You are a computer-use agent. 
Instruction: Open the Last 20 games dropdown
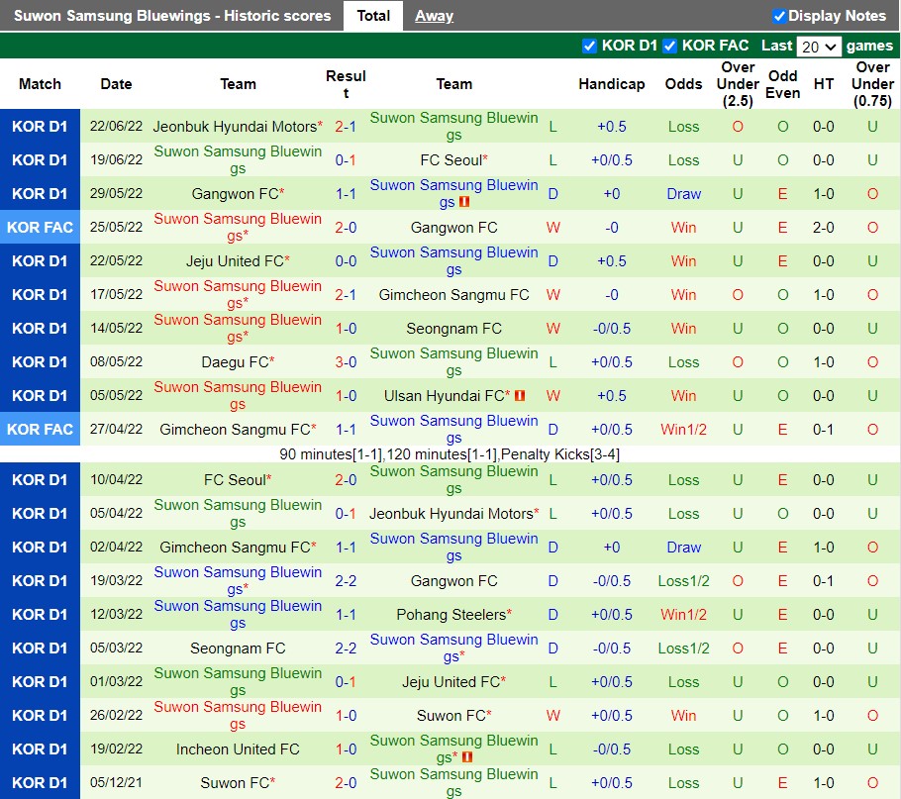click(x=819, y=47)
